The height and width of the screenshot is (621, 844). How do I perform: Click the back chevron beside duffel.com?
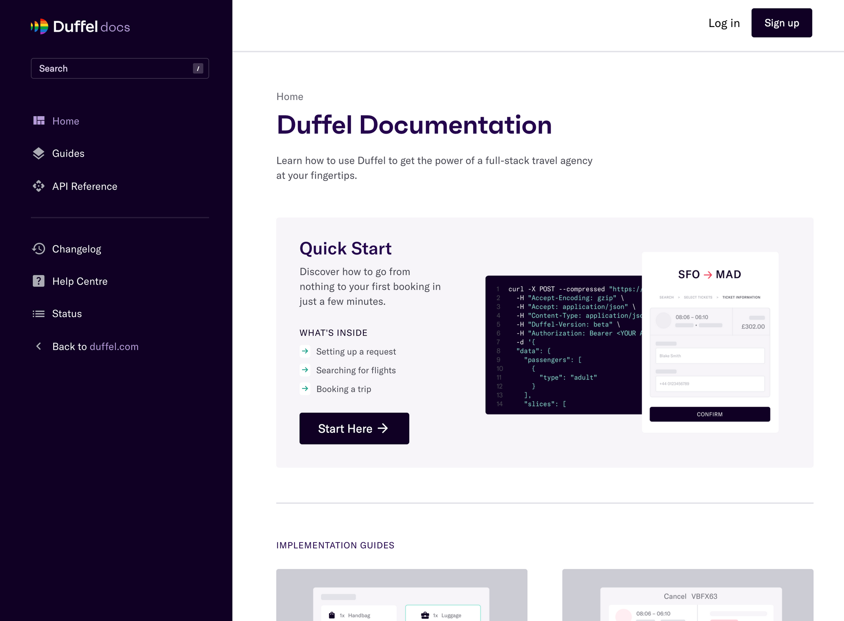click(39, 346)
